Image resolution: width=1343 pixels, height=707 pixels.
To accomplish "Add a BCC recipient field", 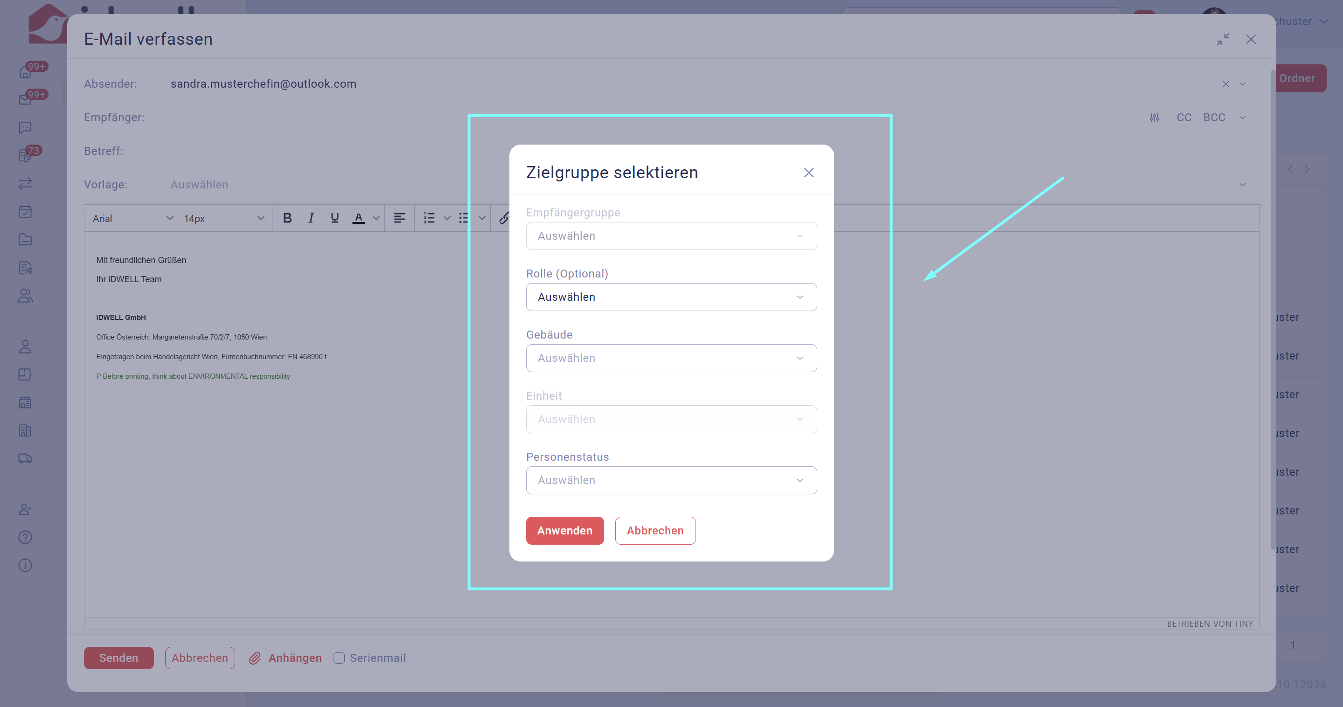I will point(1214,118).
